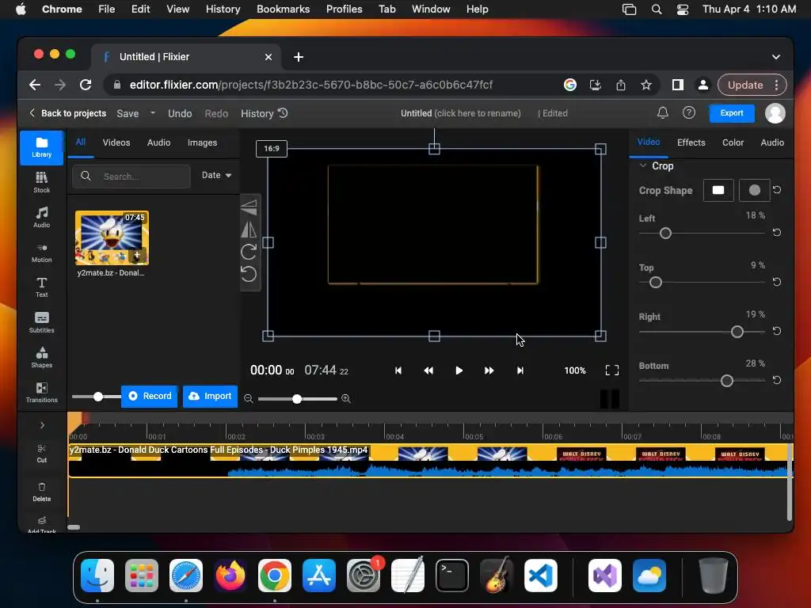This screenshot has width=811, height=608.
Task: Open user account avatar
Action: pos(775,113)
